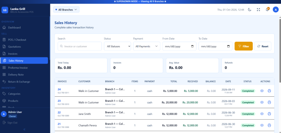Click Jane Smith customer cell

pyautogui.click(x=85, y=114)
